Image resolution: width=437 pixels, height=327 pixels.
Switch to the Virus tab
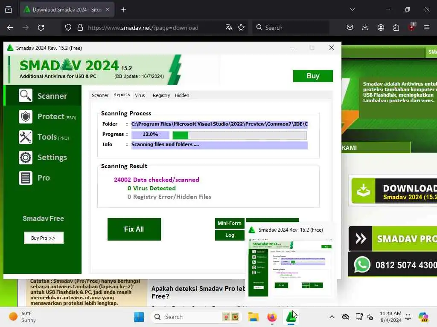coord(140,95)
